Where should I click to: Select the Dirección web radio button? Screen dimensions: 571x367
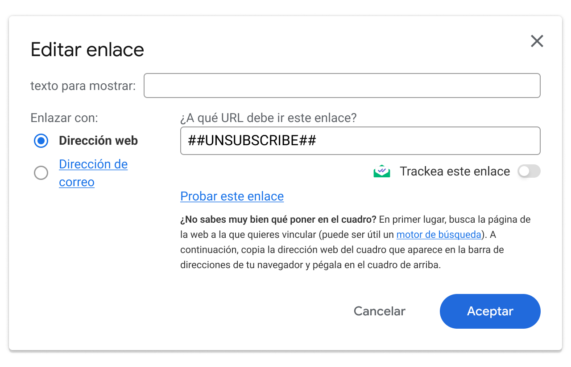pos(41,141)
